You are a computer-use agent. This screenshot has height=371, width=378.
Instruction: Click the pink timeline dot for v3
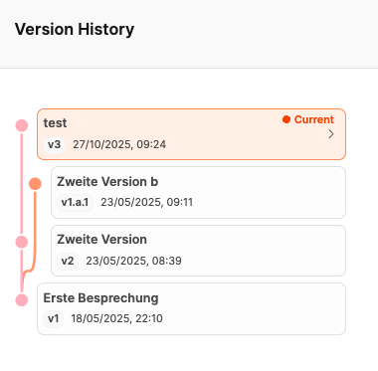(22, 125)
